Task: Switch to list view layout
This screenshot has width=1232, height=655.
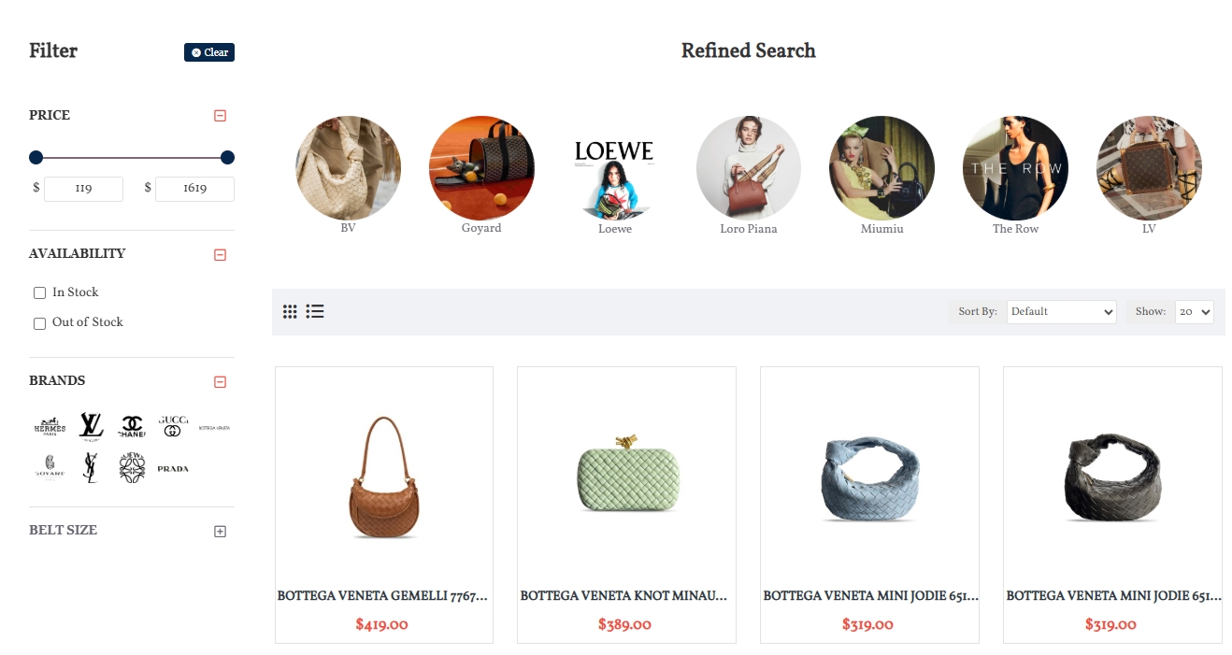Action: (315, 311)
